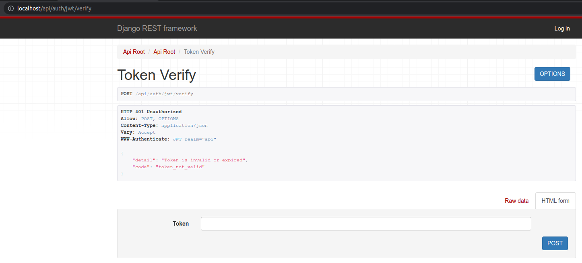Viewport: 582px width, 263px height.
Task: Submit the form with the POST button
Action: (x=555, y=243)
